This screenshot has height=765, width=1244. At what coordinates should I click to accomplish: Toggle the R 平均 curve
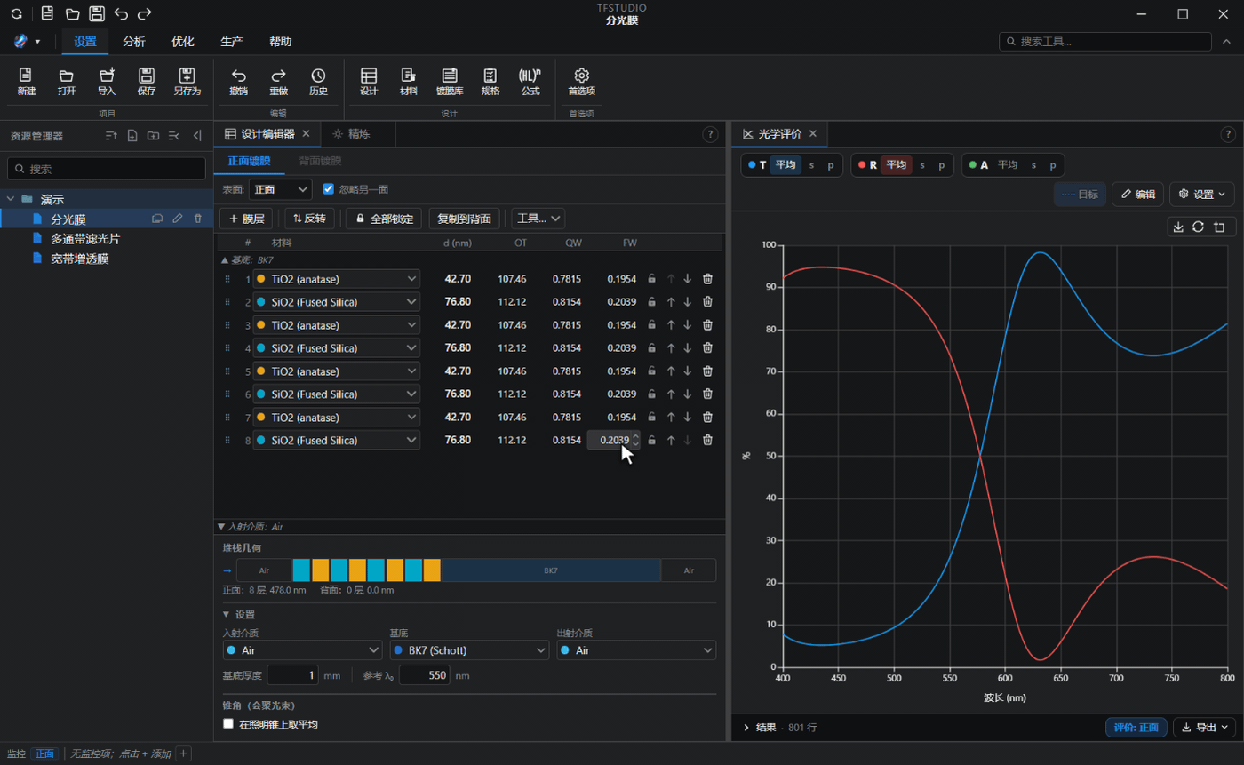point(896,165)
